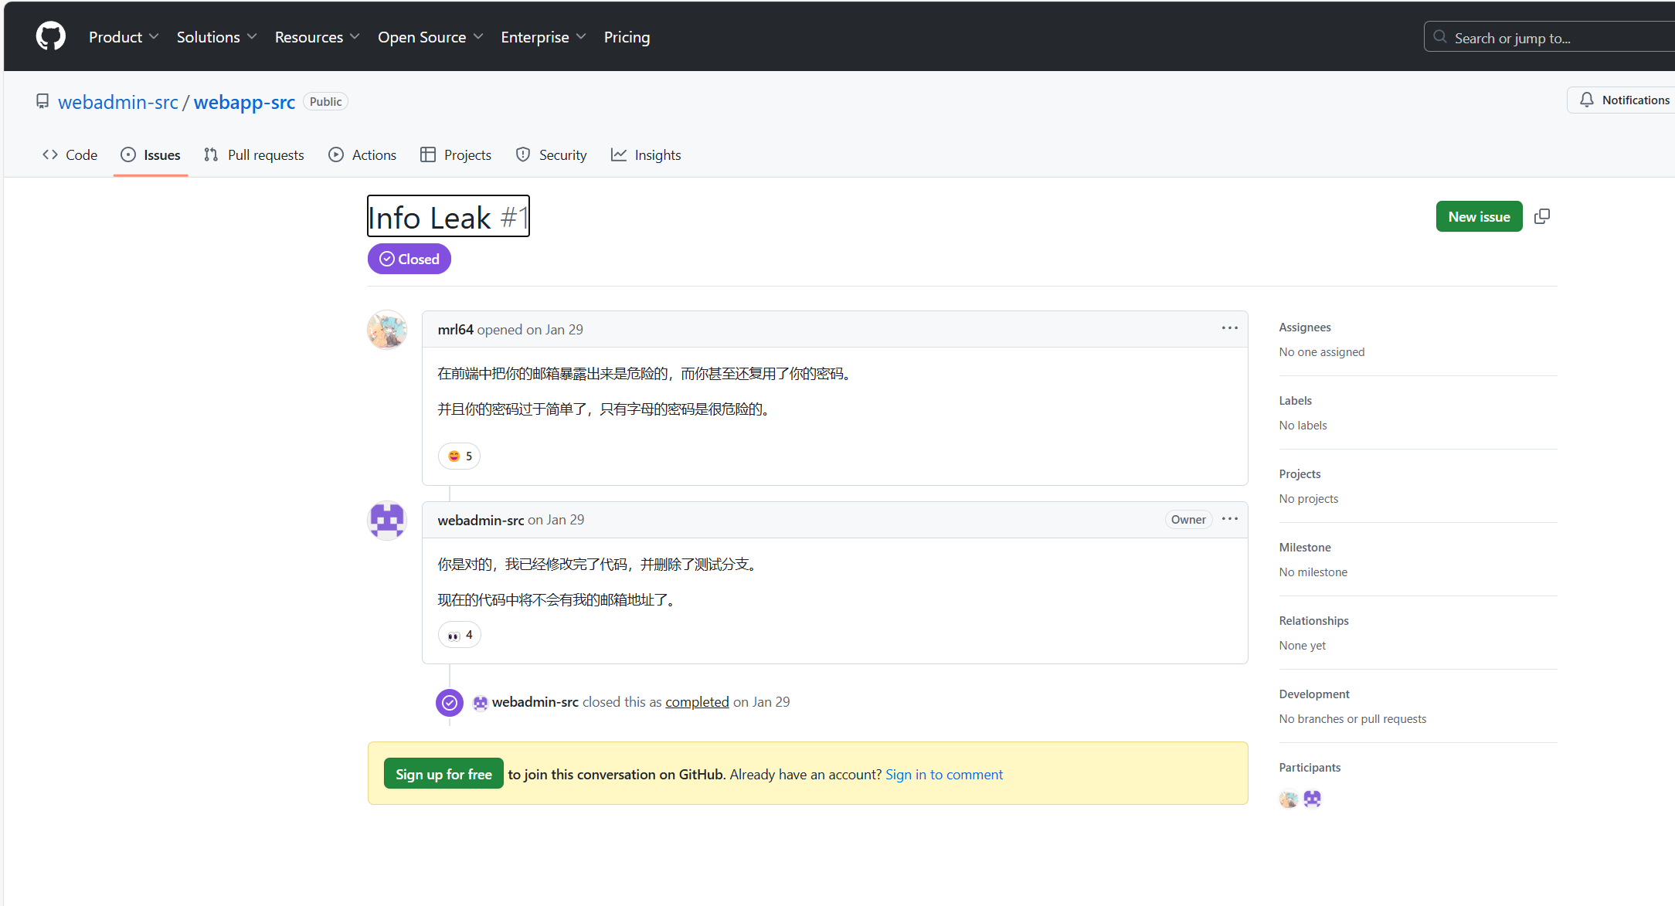Open mrl64 comment options ellipsis menu
The image size is (1675, 906).
[1230, 328]
